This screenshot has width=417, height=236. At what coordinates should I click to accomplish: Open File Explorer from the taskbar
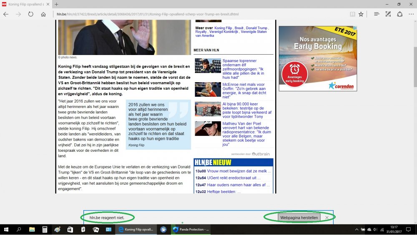pyautogui.click(x=32, y=229)
